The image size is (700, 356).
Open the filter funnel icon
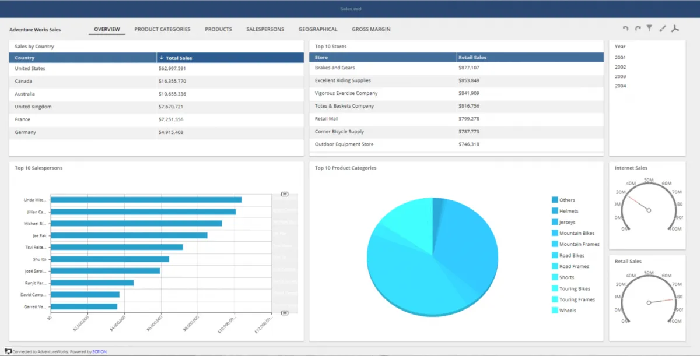[649, 28]
